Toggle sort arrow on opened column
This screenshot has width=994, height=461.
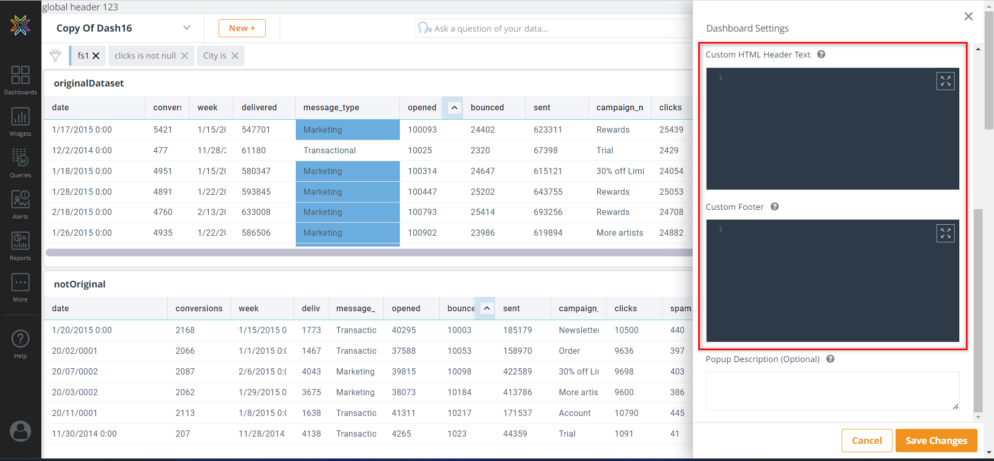pyautogui.click(x=454, y=108)
